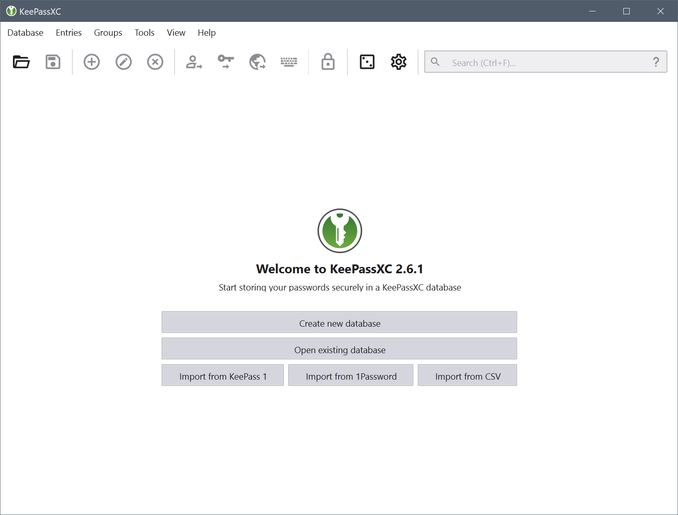Click the Lock databases padlock icon
Screen dimensions: 678x515
328,62
